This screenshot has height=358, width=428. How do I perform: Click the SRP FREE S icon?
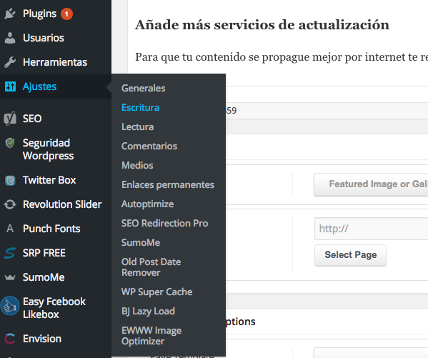coord(10,253)
